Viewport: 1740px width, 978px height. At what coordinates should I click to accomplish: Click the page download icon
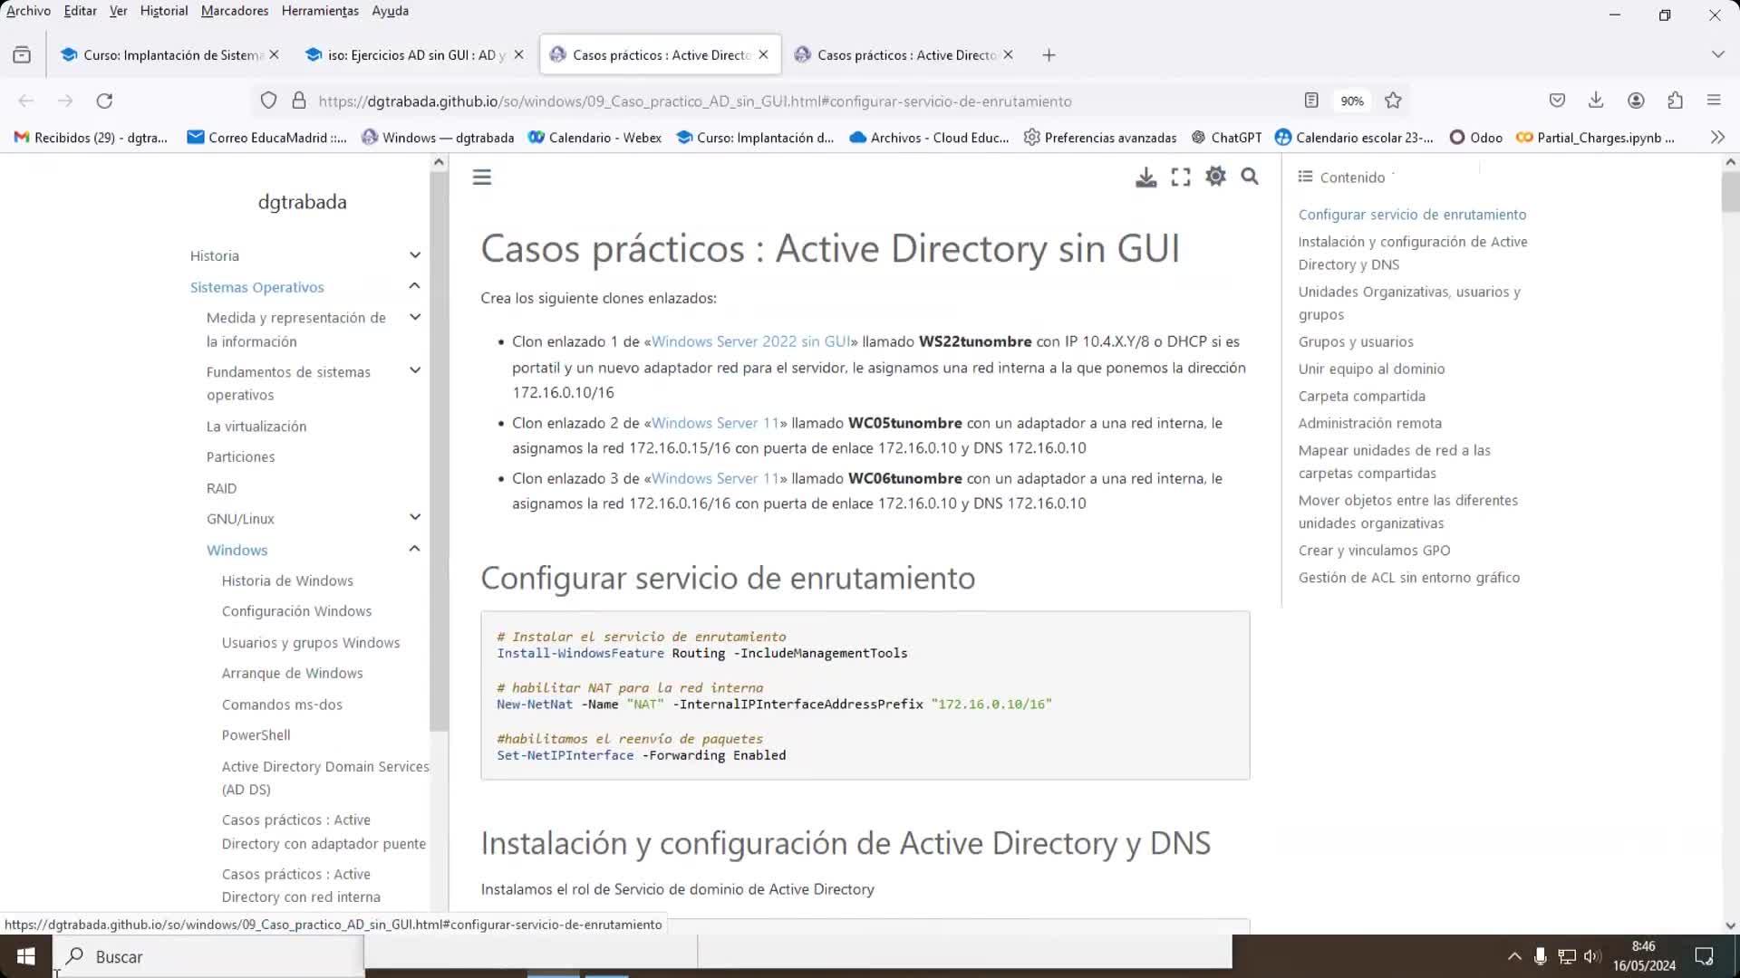(x=1145, y=177)
